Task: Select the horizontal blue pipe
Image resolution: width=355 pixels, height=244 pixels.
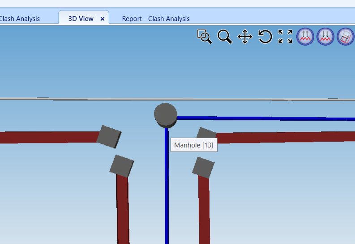Action: [x=266, y=118]
